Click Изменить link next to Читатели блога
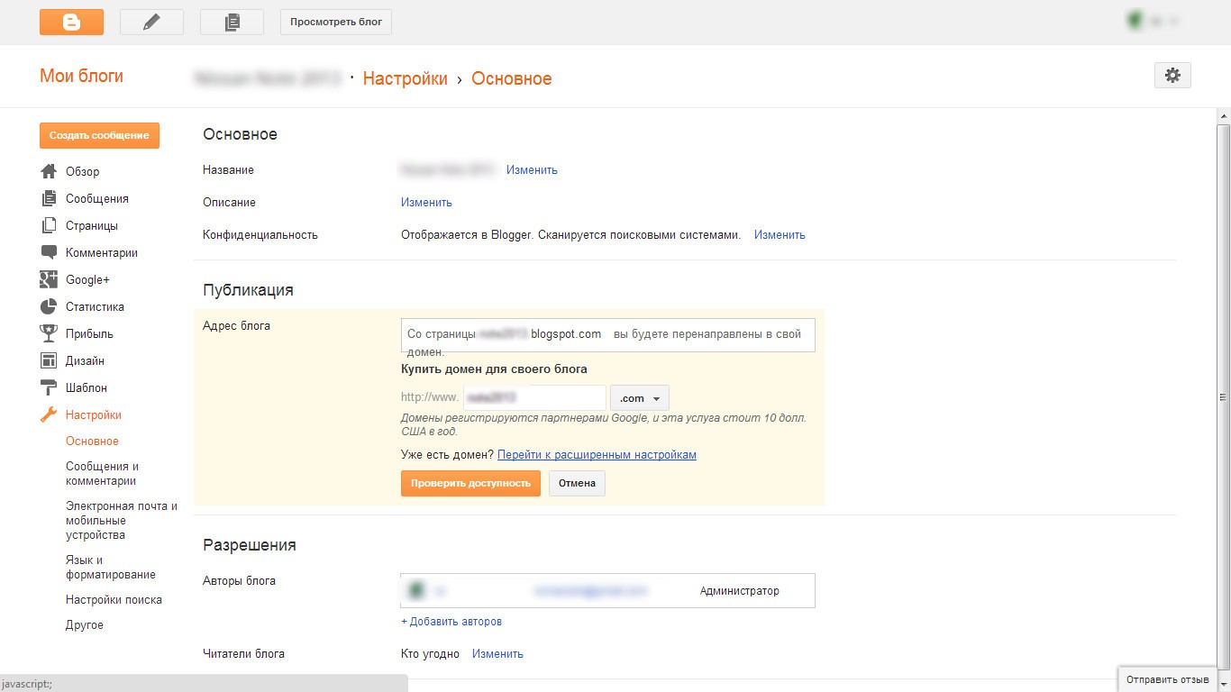The width and height of the screenshot is (1231, 692). pyautogui.click(x=497, y=654)
